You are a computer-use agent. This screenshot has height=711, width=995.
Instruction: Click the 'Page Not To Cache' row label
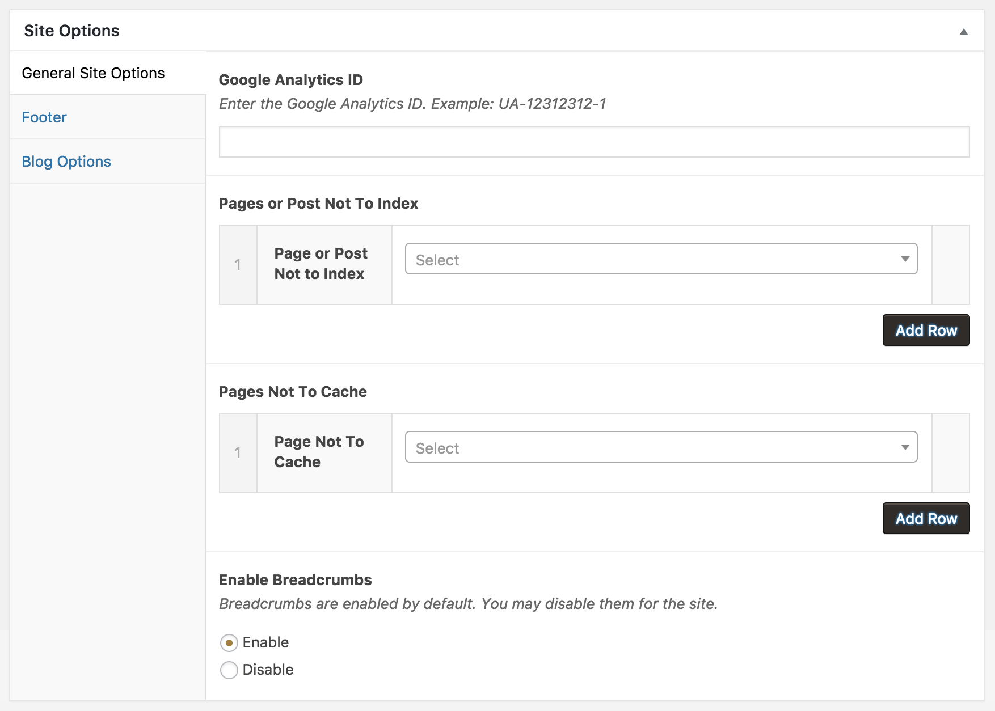tap(319, 452)
